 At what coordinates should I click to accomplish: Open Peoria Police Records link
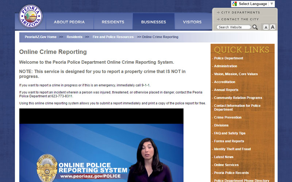(231, 173)
